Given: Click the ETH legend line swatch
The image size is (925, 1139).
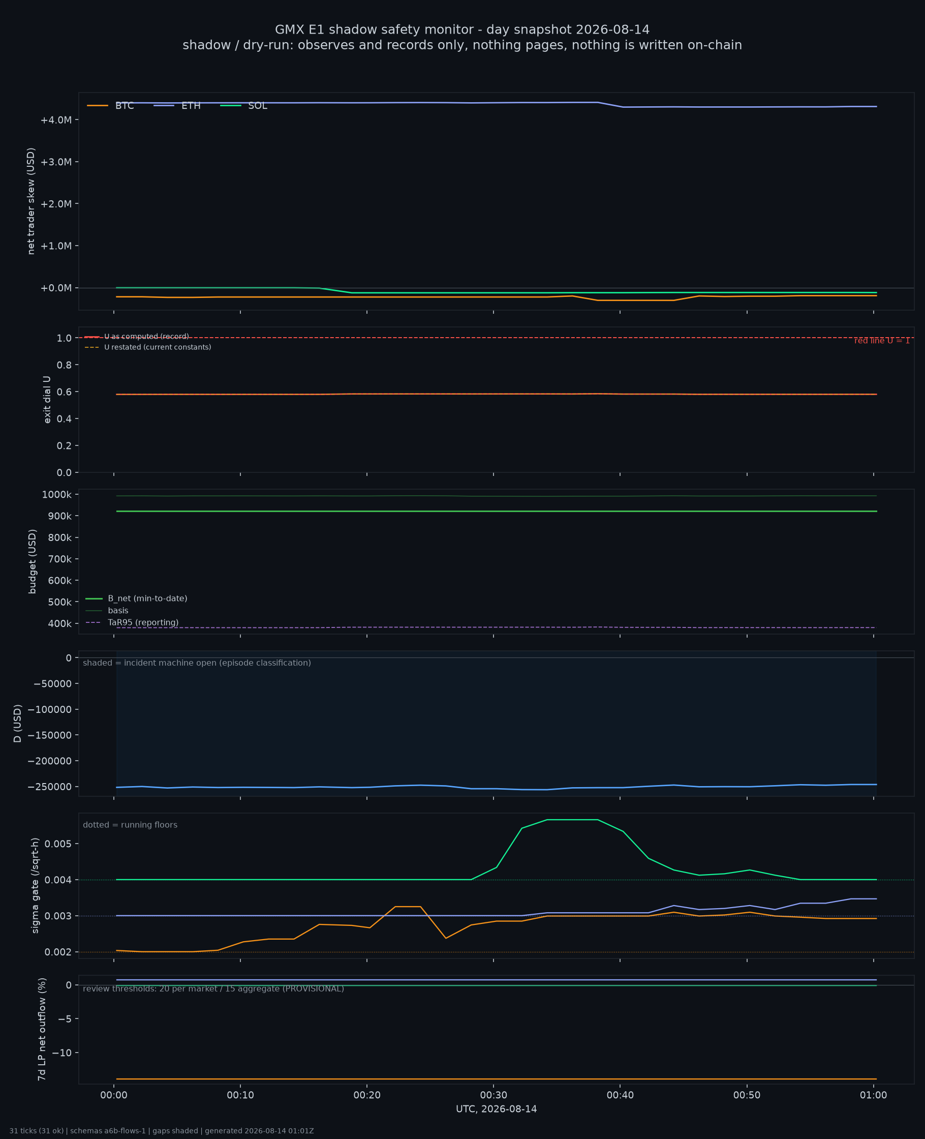Looking at the screenshot, I should click(x=164, y=106).
